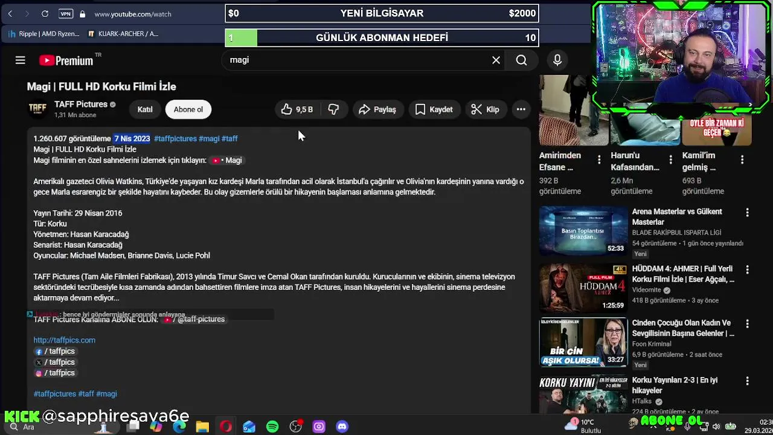Open the @taff-pictures channel link

click(194, 319)
